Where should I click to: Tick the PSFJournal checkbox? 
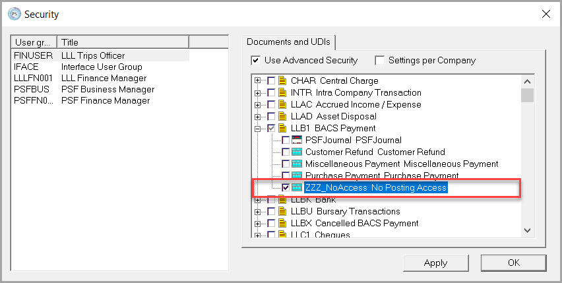[286, 140]
